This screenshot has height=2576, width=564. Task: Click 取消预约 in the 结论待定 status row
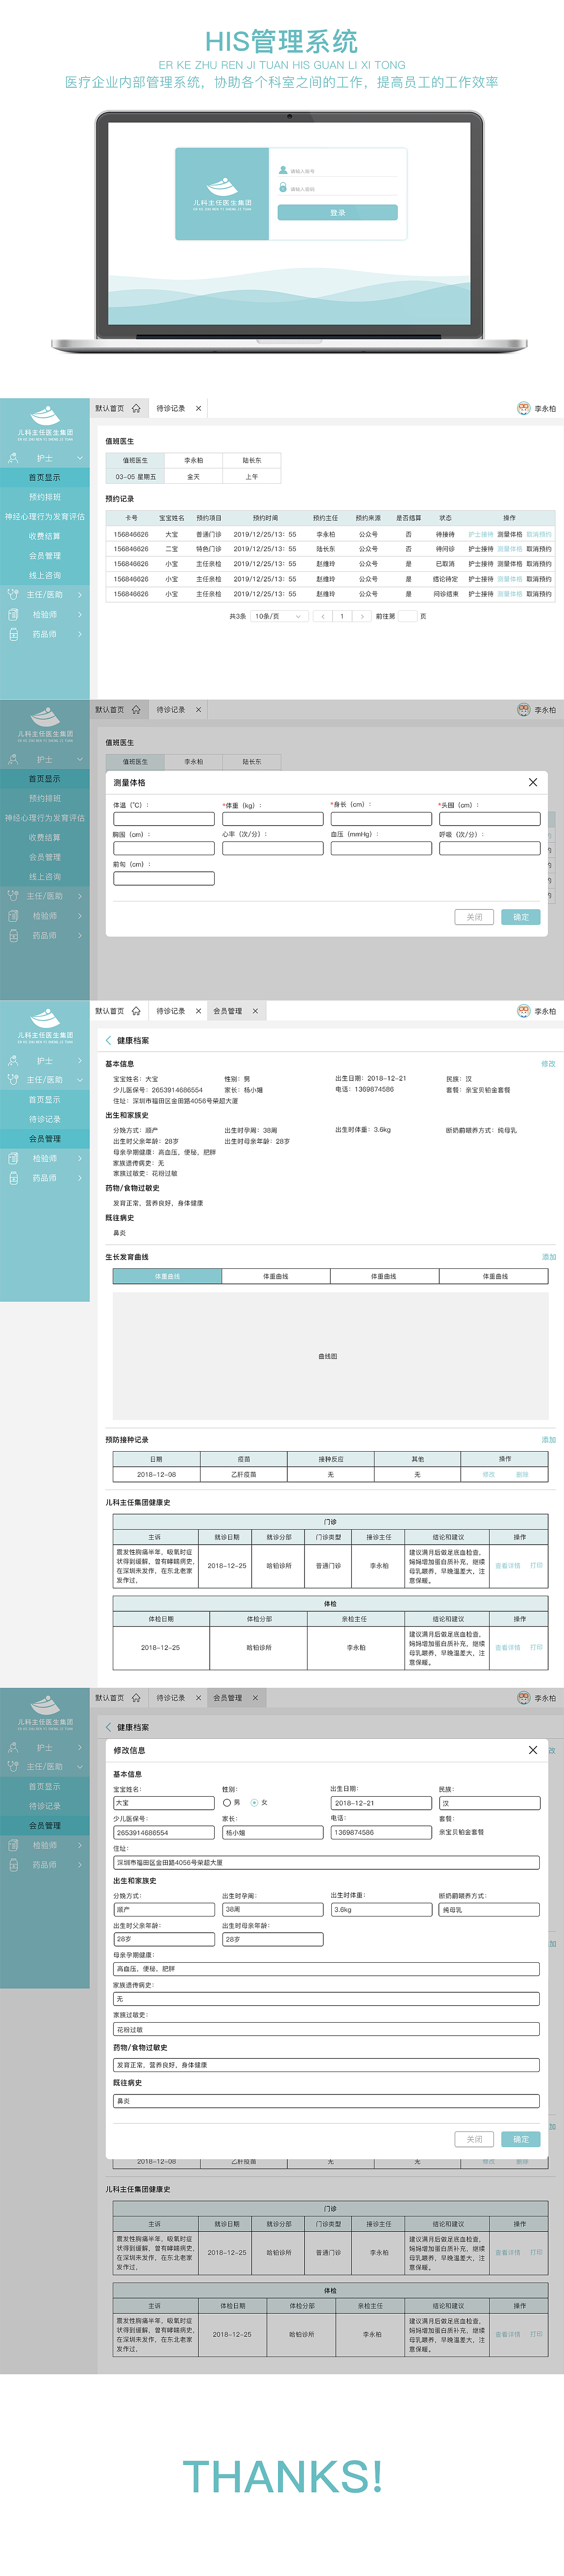tap(539, 579)
